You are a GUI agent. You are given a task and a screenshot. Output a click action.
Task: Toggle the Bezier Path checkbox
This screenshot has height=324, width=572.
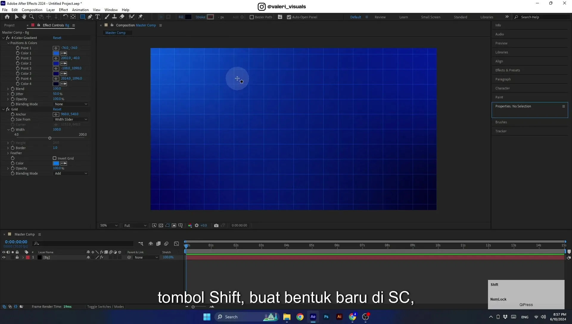(x=252, y=17)
